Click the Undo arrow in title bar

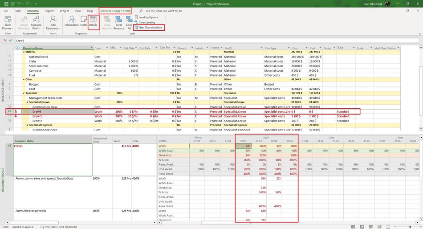[19, 4]
